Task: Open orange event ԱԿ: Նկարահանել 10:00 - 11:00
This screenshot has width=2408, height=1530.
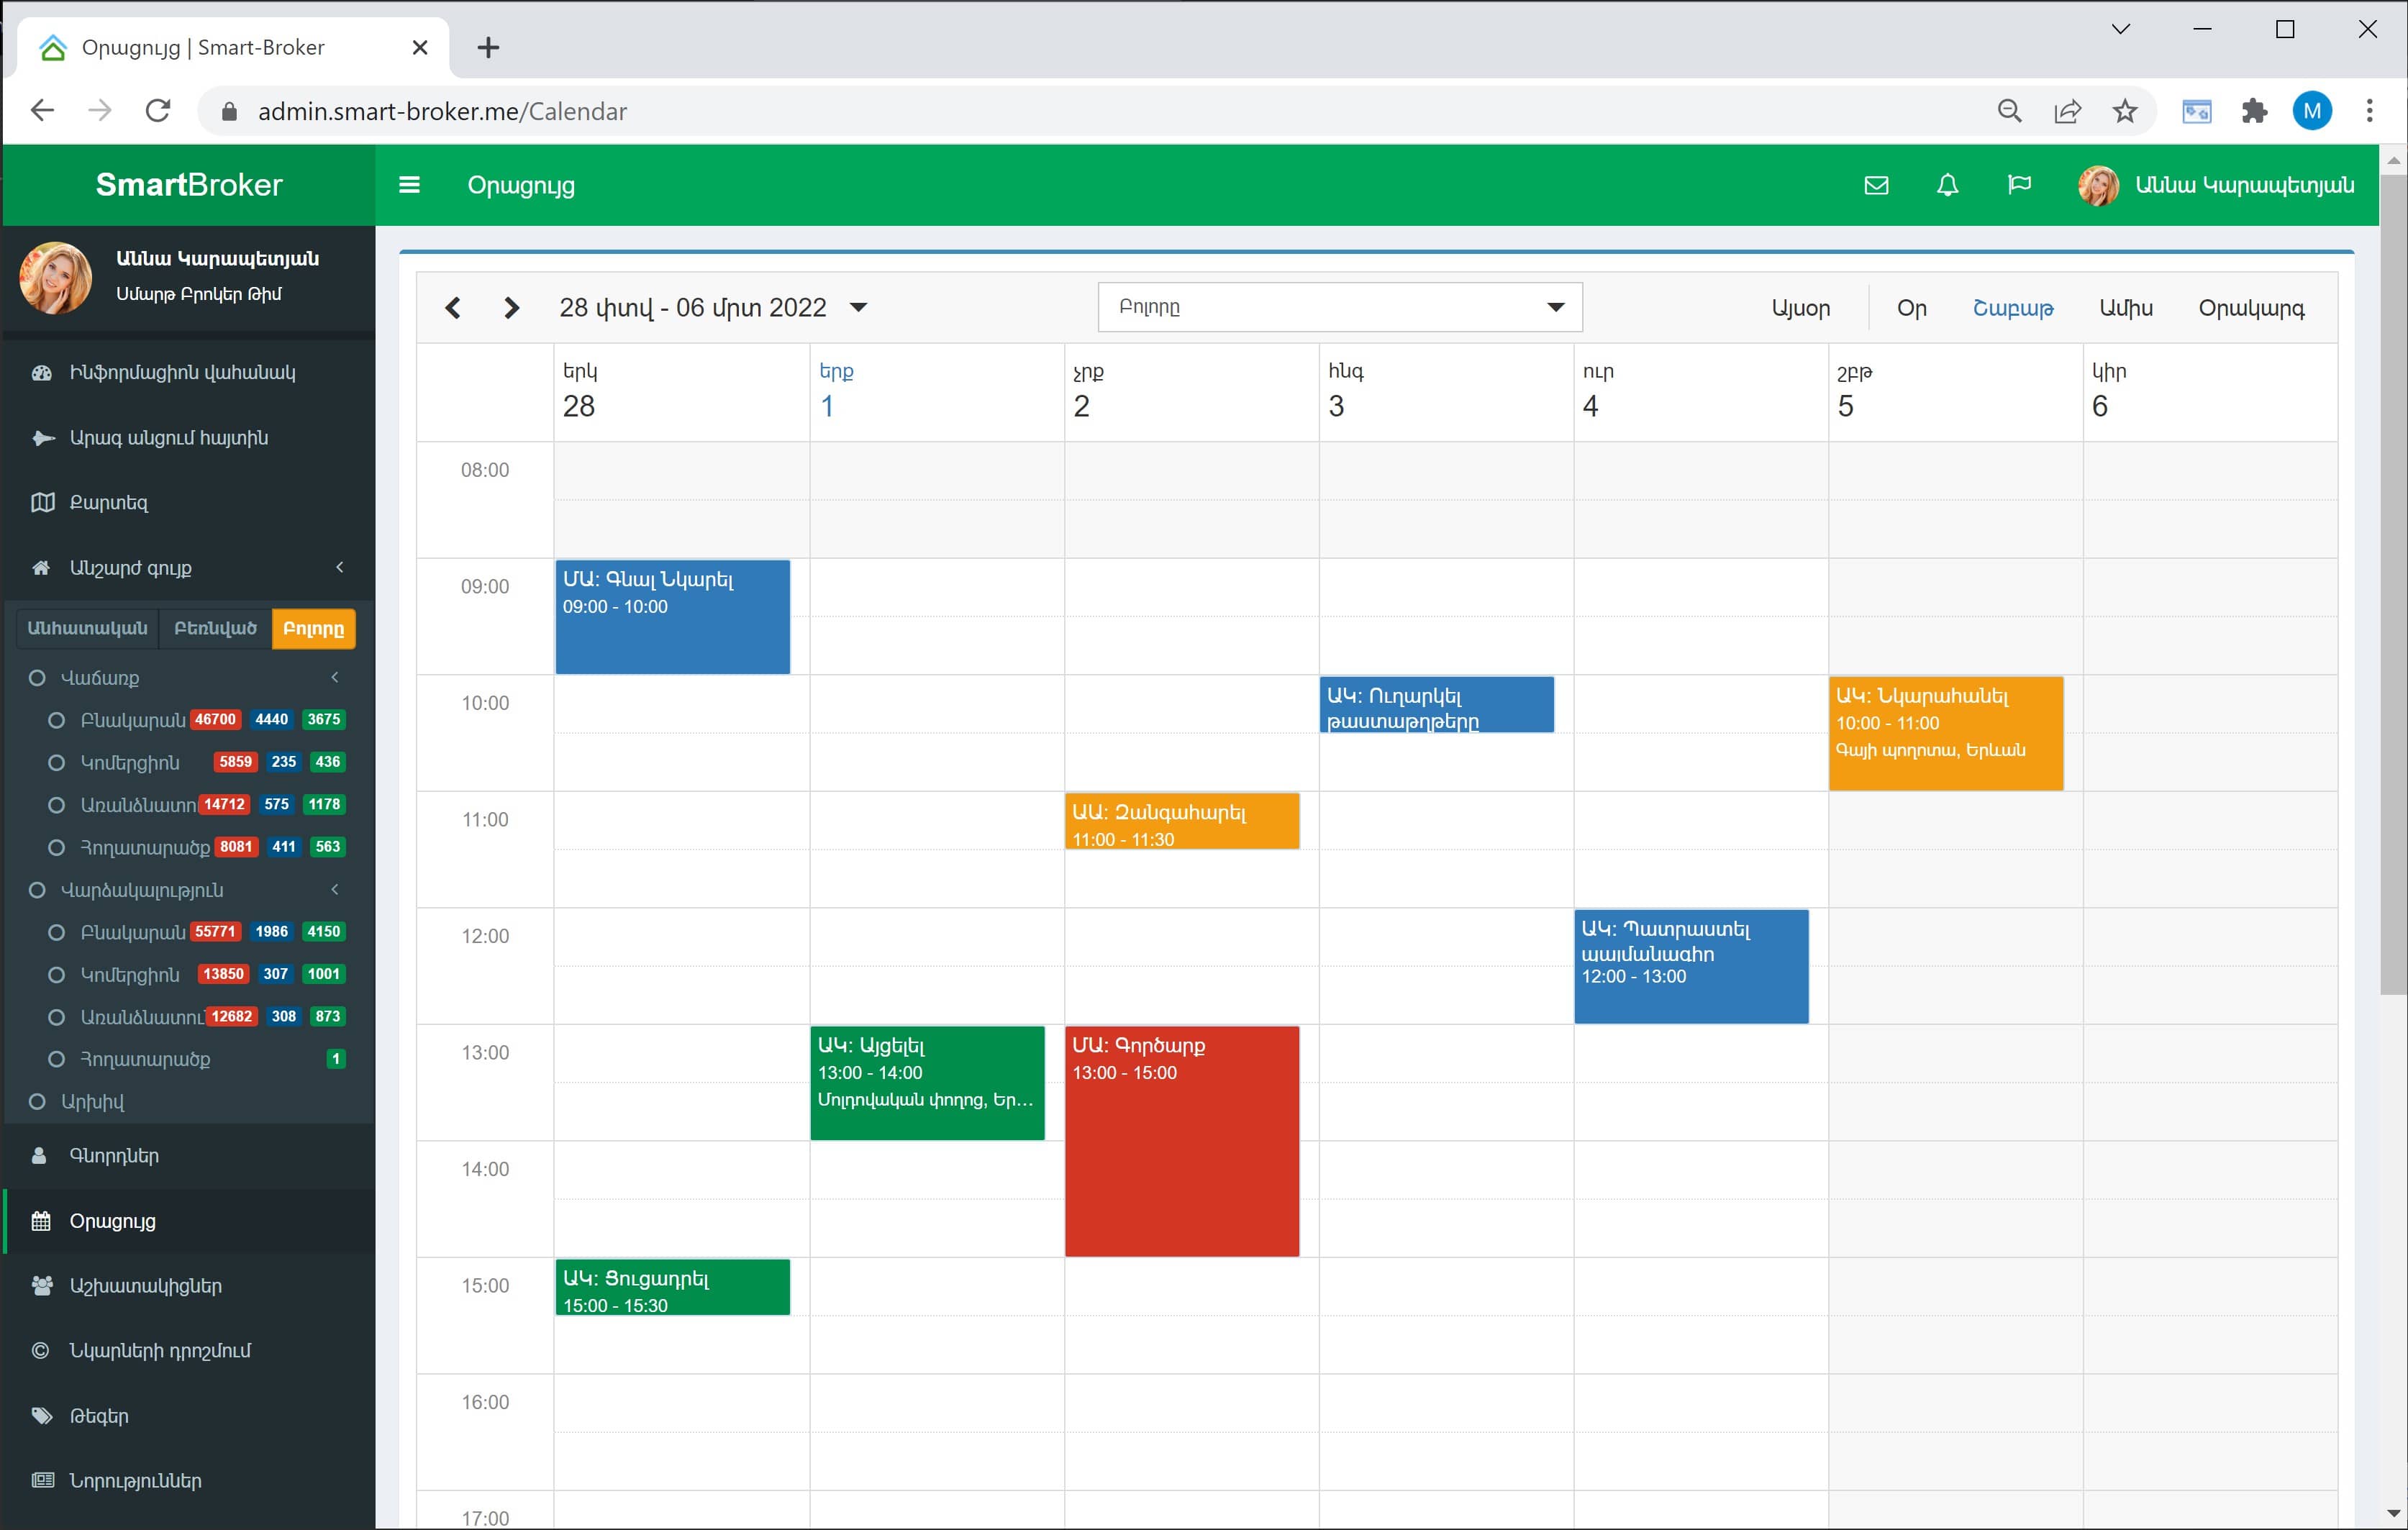Action: click(1946, 734)
